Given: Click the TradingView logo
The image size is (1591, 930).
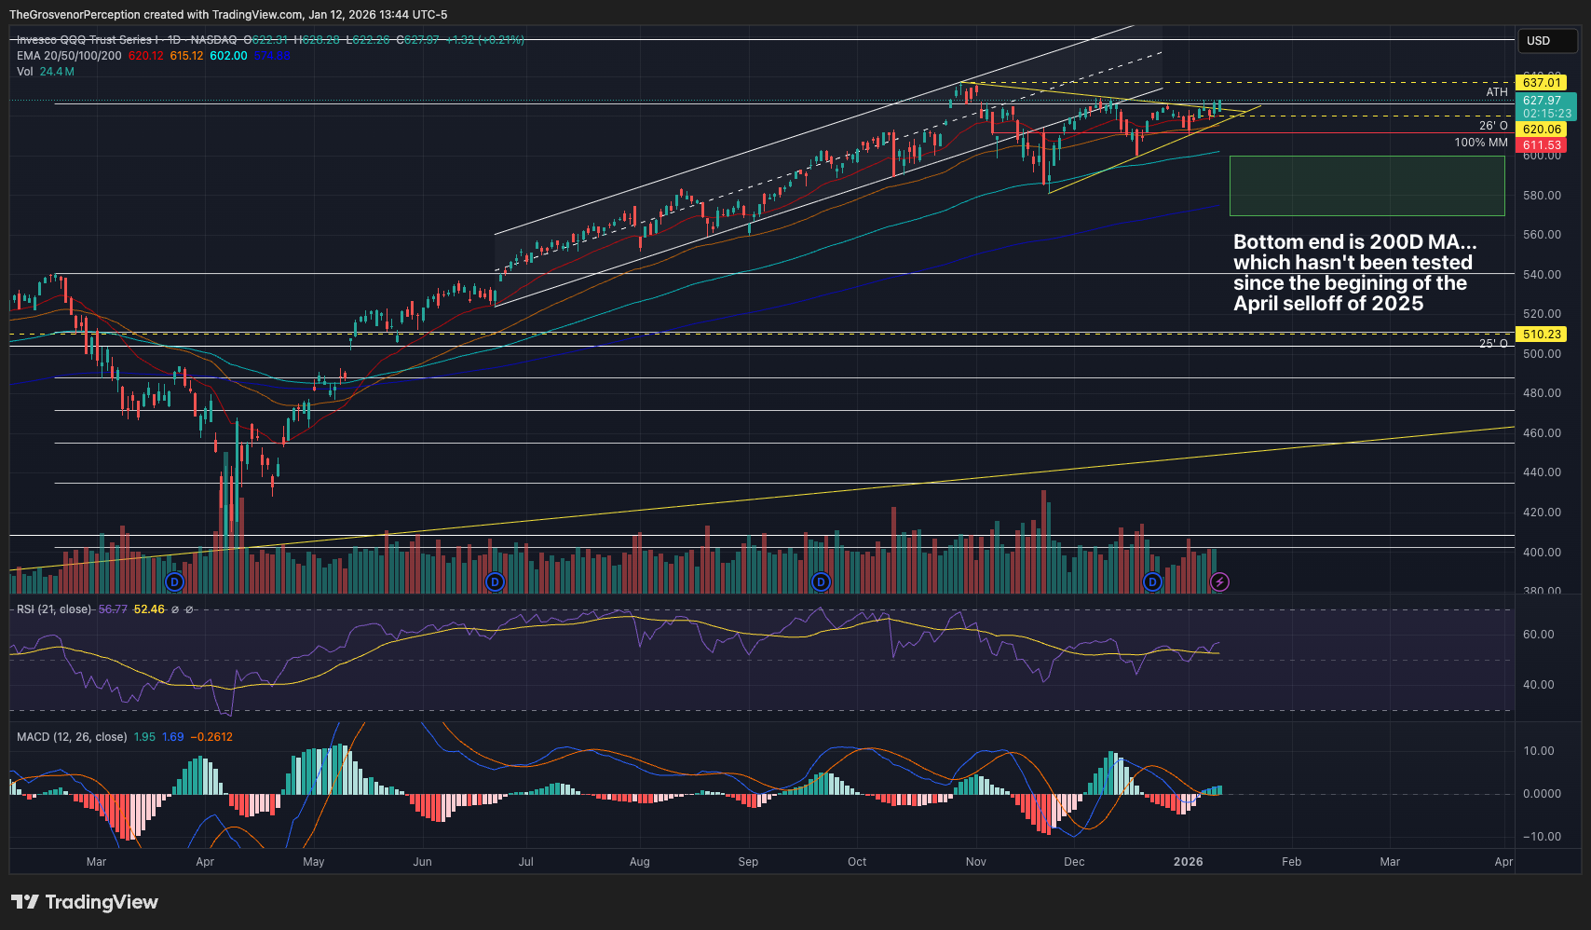Looking at the screenshot, I should tap(85, 902).
